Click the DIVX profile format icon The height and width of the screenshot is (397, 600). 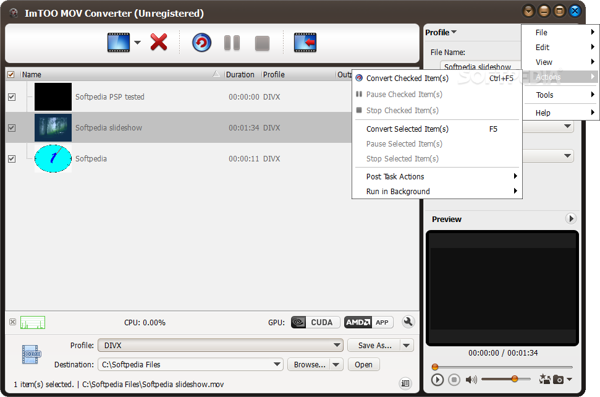tap(32, 354)
